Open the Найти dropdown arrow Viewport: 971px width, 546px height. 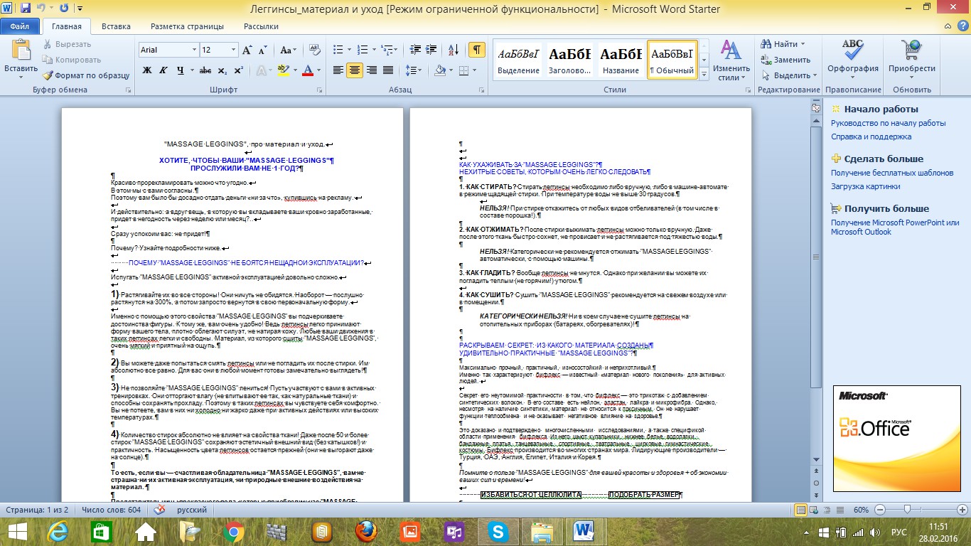[804, 45]
